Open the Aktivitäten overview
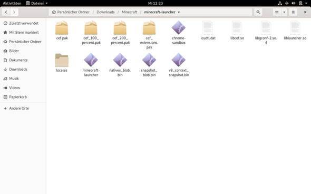Viewport: 311px width, 194px height. (12, 3)
